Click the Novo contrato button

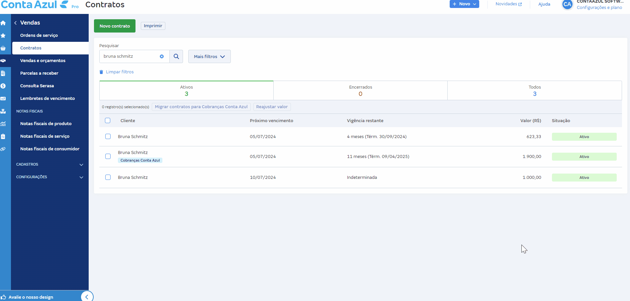click(x=115, y=26)
